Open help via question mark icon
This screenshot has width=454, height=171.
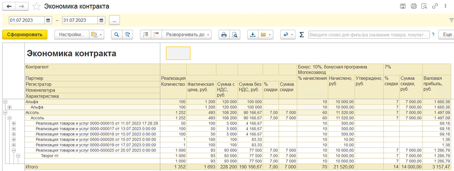click(x=433, y=34)
